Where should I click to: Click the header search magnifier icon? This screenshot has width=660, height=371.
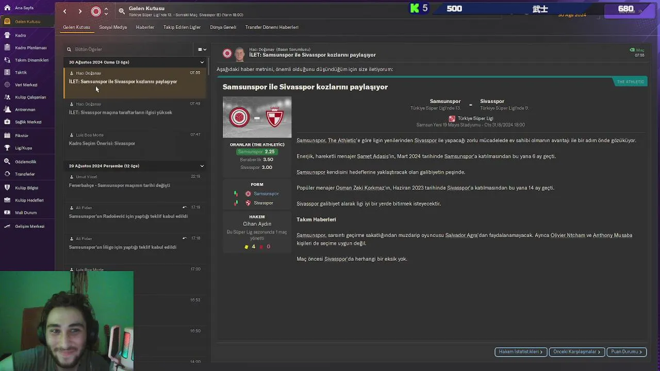coord(122,11)
